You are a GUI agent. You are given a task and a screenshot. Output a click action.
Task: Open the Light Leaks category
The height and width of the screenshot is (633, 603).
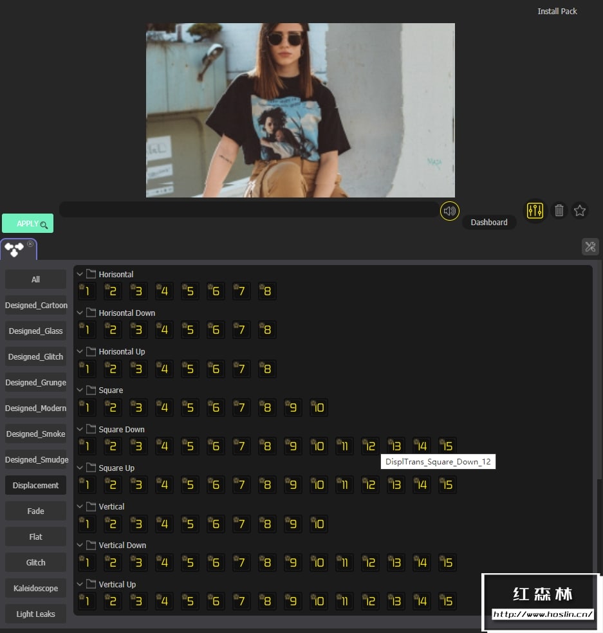pos(35,614)
